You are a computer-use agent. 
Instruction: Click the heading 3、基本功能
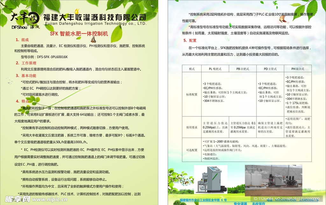pos(26,76)
